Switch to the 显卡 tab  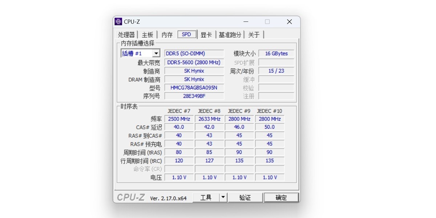[x=206, y=34]
